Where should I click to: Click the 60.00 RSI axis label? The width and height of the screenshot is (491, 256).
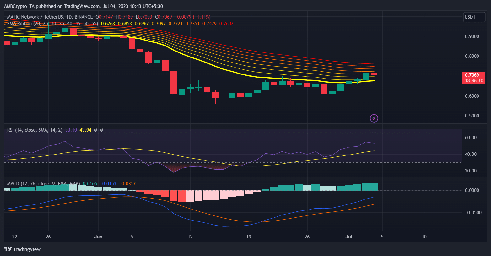(471, 138)
